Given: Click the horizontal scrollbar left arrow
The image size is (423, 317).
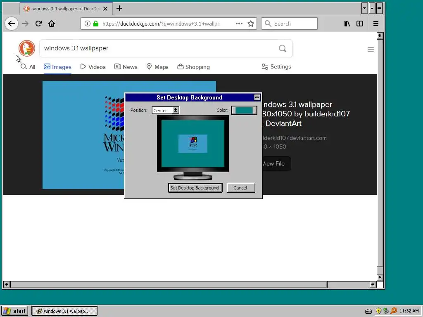Looking at the screenshot, I should click(7, 284).
